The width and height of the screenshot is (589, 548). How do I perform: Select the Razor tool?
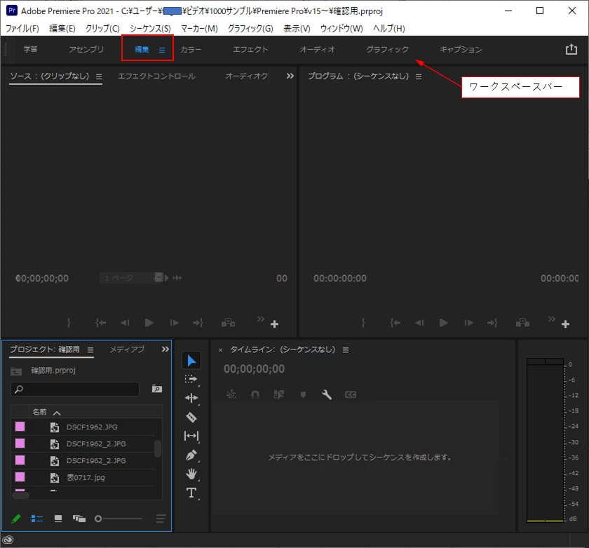pyautogui.click(x=191, y=417)
